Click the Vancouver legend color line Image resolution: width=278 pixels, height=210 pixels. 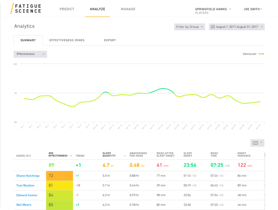click(x=261, y=54)
